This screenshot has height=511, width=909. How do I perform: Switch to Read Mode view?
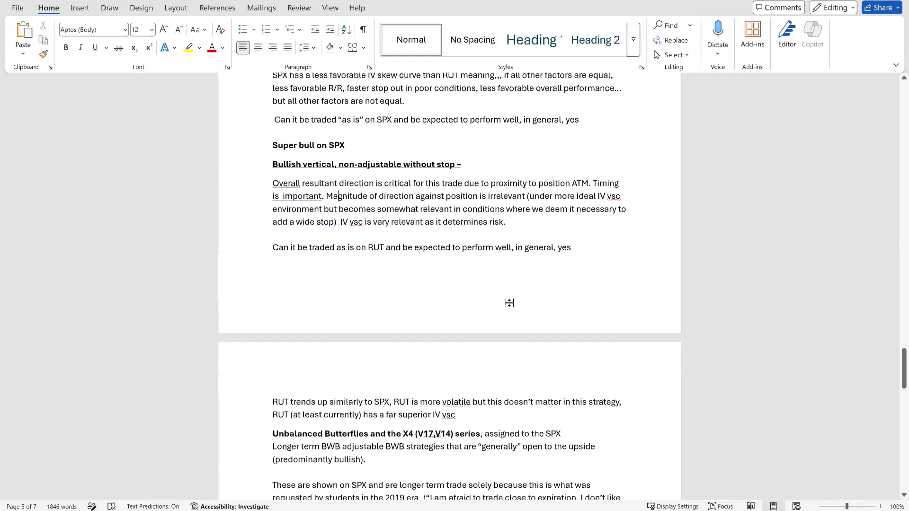751,506
